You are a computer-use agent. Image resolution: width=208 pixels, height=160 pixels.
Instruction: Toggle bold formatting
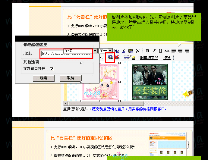pos(148,51)
